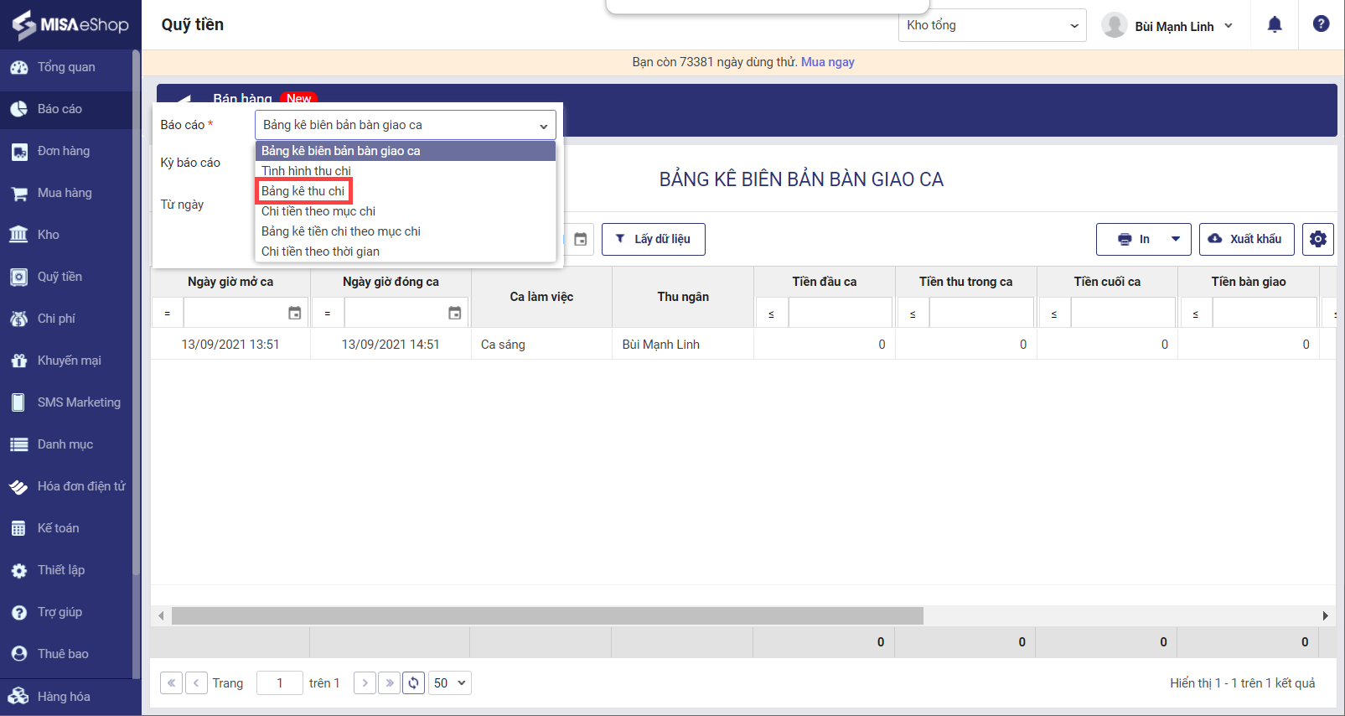The height and width of the screenshot is (716, 1345).
Task: Open calendar in Ngày giờ đóng ca filter
Action: tap(455, 313)
